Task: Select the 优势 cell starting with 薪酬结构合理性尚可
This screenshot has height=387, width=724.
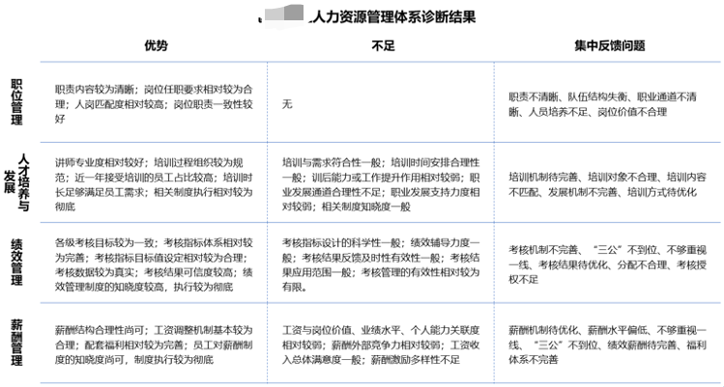Action: [x=155, y=338]
